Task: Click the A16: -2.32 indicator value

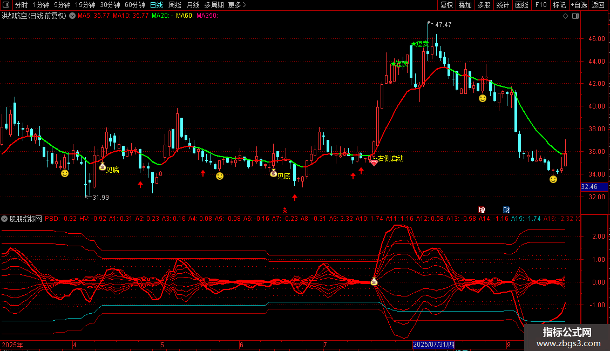Action: [x=558, y=219]
